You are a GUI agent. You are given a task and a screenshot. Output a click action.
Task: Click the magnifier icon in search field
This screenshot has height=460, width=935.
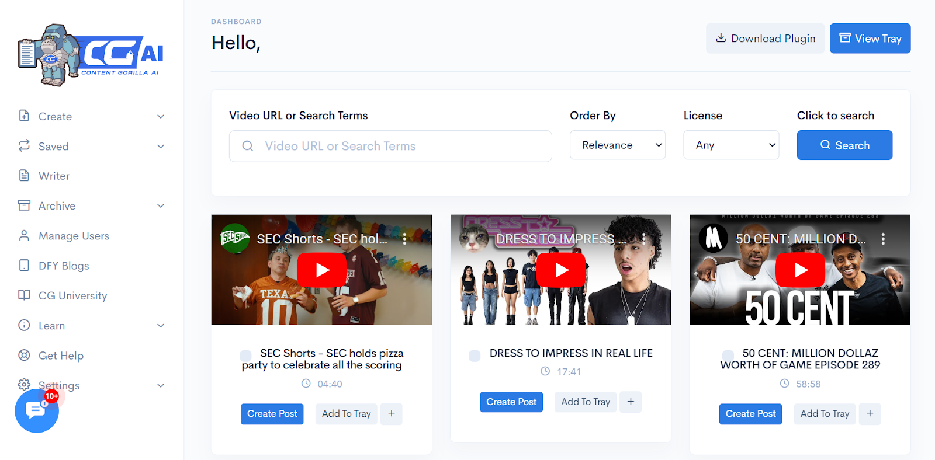248,146
